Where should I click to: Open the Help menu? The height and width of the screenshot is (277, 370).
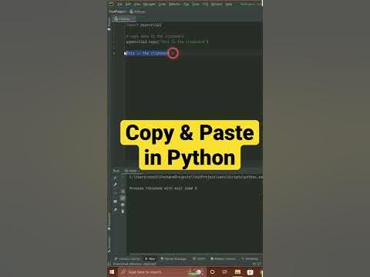click(229, 4)
